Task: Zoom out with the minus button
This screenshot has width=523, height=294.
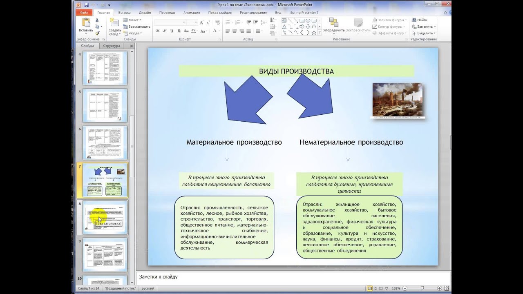Action: pyautogui.click(x=405, y=288)
